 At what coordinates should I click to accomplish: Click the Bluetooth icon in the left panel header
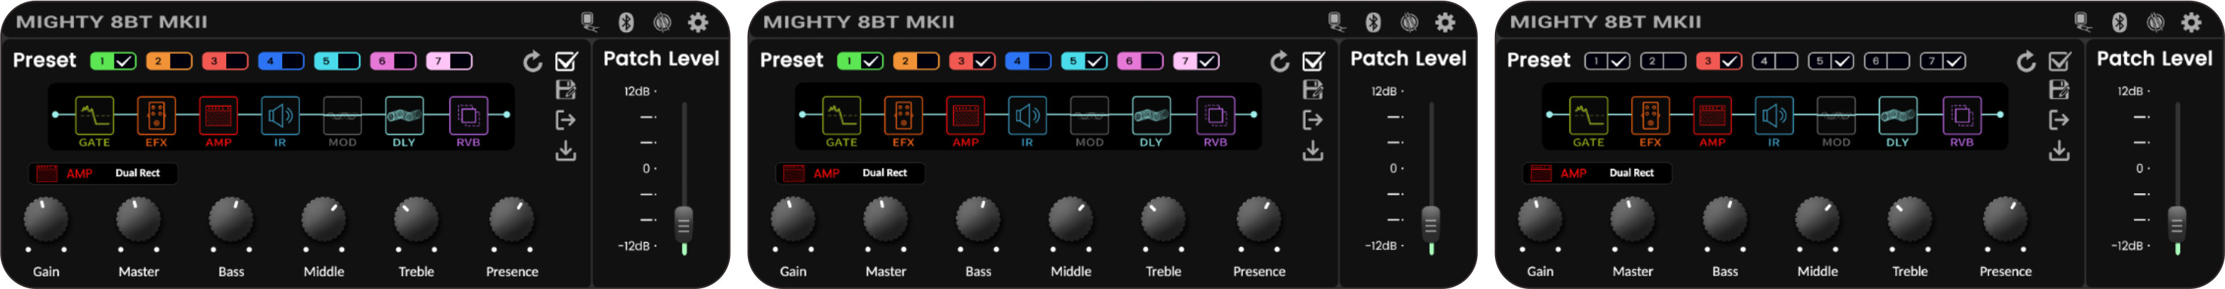(626, 23)
